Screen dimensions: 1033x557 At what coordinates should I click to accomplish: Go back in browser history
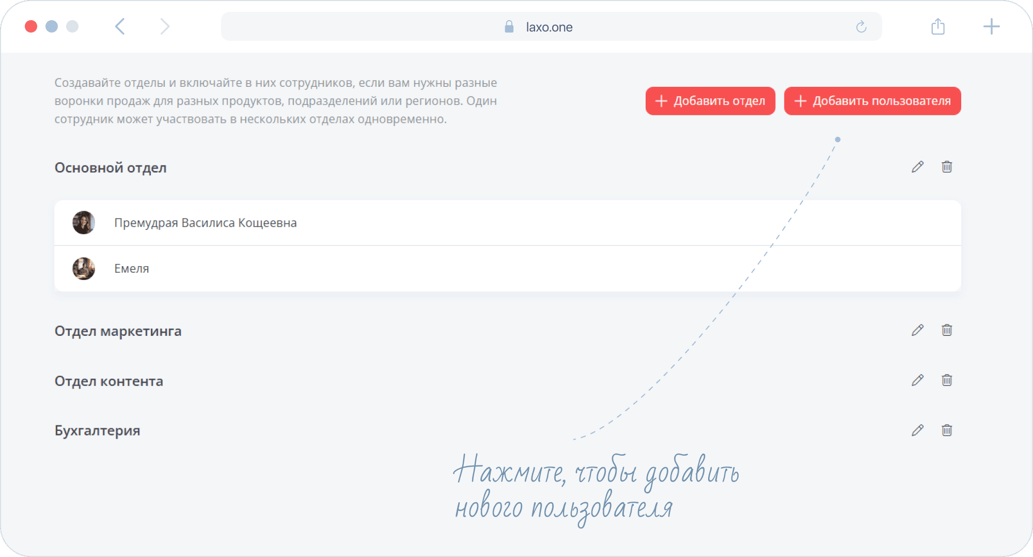pyautogui.click(x=120, y=26)
